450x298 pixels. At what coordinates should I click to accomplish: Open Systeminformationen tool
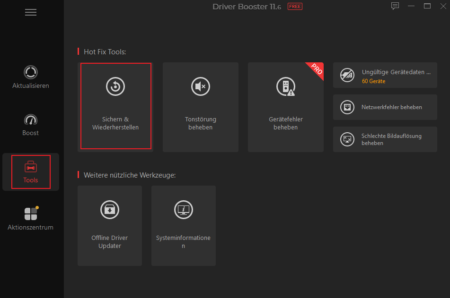pyautogui.click(x=184, y=226)
